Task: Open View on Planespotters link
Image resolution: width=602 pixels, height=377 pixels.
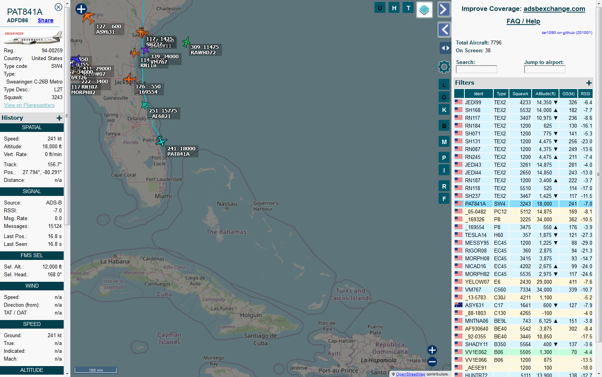Action: [x=29, y=105]
